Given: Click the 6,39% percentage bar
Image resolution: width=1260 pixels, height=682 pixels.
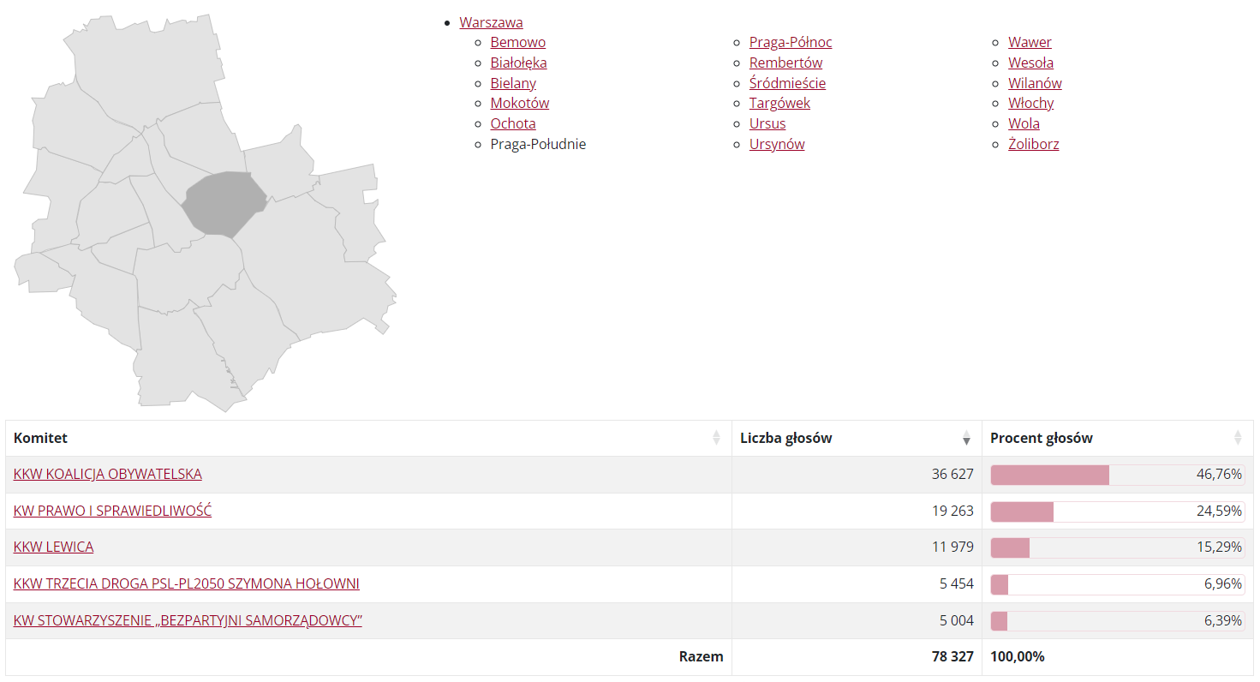Looking at the screenshot, I should click(1117, 621).
